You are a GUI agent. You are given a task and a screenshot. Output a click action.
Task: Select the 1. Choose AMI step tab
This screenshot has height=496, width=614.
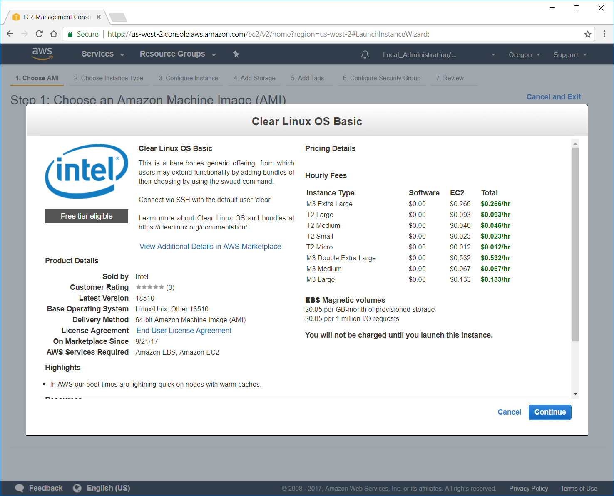click(x=37, y=78)
